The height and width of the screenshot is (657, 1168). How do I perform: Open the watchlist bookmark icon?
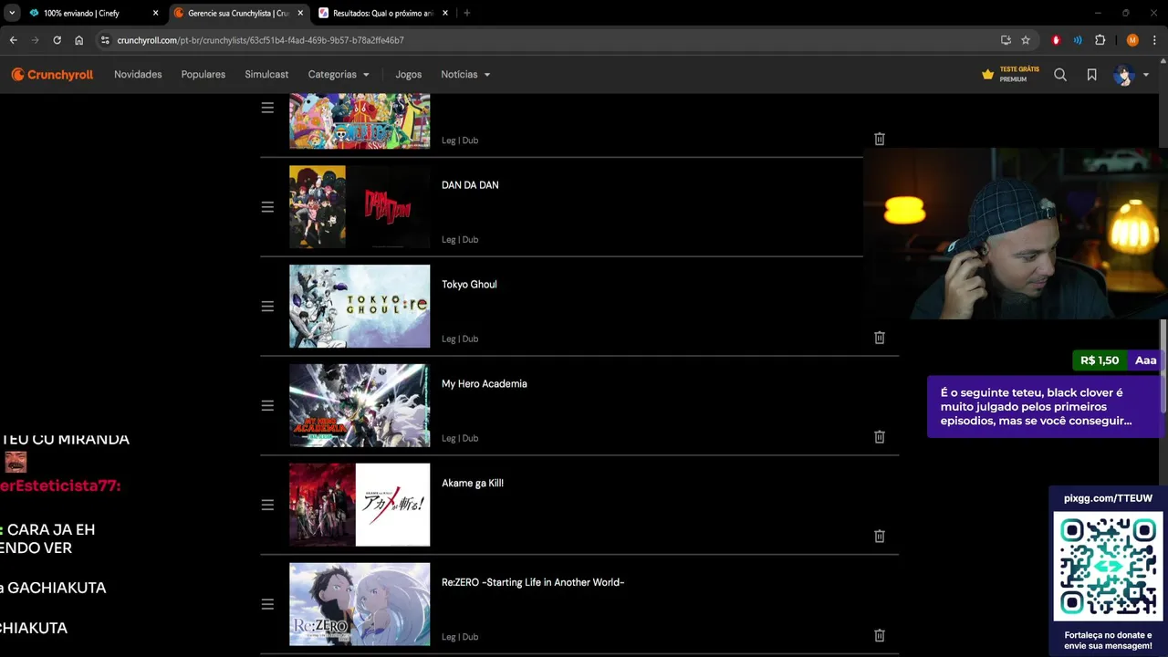[1091, 75]
